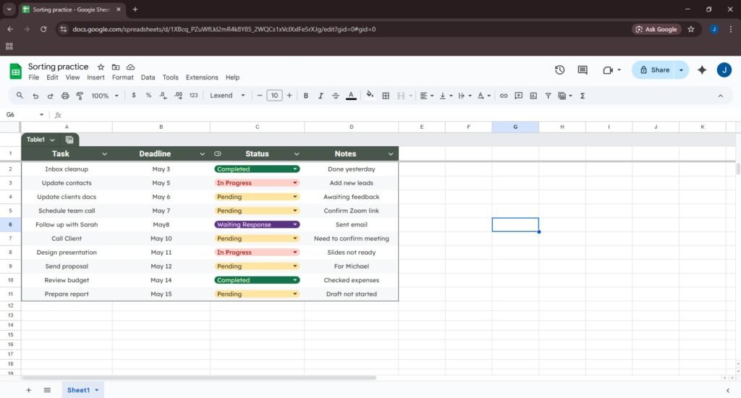Open the Extensions menu

pos(202,77)
